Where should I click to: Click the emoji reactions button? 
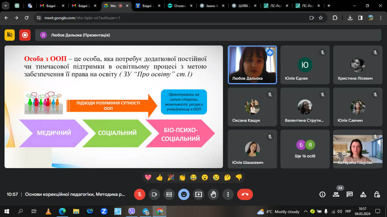click(184, 194)
